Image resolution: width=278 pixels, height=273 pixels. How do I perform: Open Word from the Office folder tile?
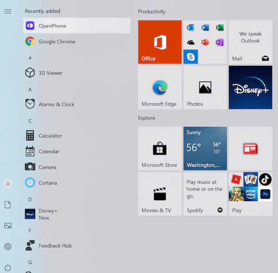[205, 28]
